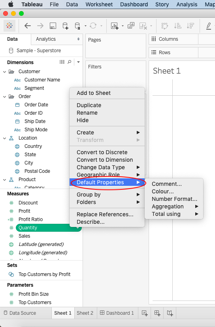The width and height of the screenshot is (215, 327).
Task: Open the Worksheet menu
Action: (99, 4)
